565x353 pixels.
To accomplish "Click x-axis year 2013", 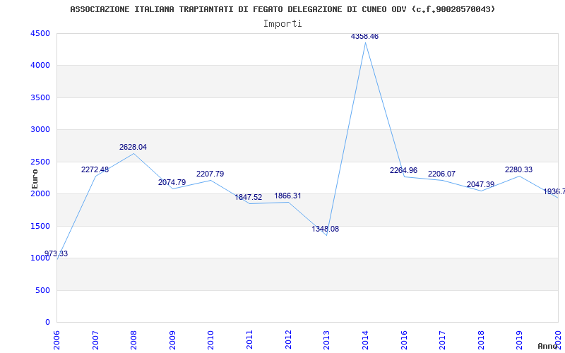I will point(326,340).
